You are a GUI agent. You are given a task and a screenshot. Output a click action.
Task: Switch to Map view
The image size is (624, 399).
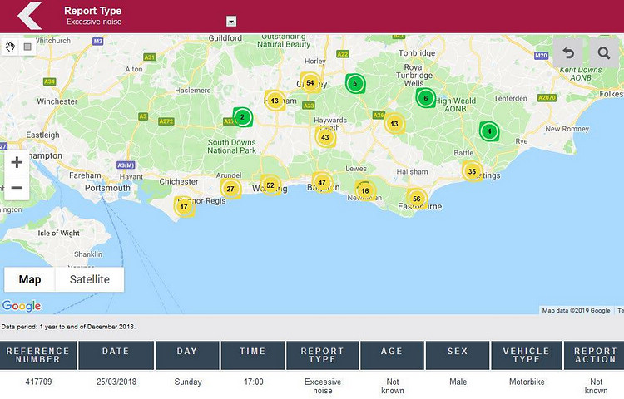(30, 279)
